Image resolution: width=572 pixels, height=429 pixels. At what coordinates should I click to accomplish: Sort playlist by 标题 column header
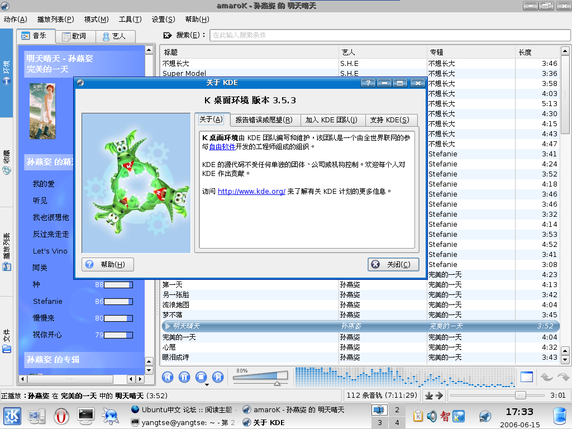250,52
